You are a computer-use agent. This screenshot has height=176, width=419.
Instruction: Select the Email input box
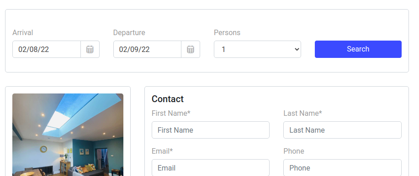pos(211,168)
